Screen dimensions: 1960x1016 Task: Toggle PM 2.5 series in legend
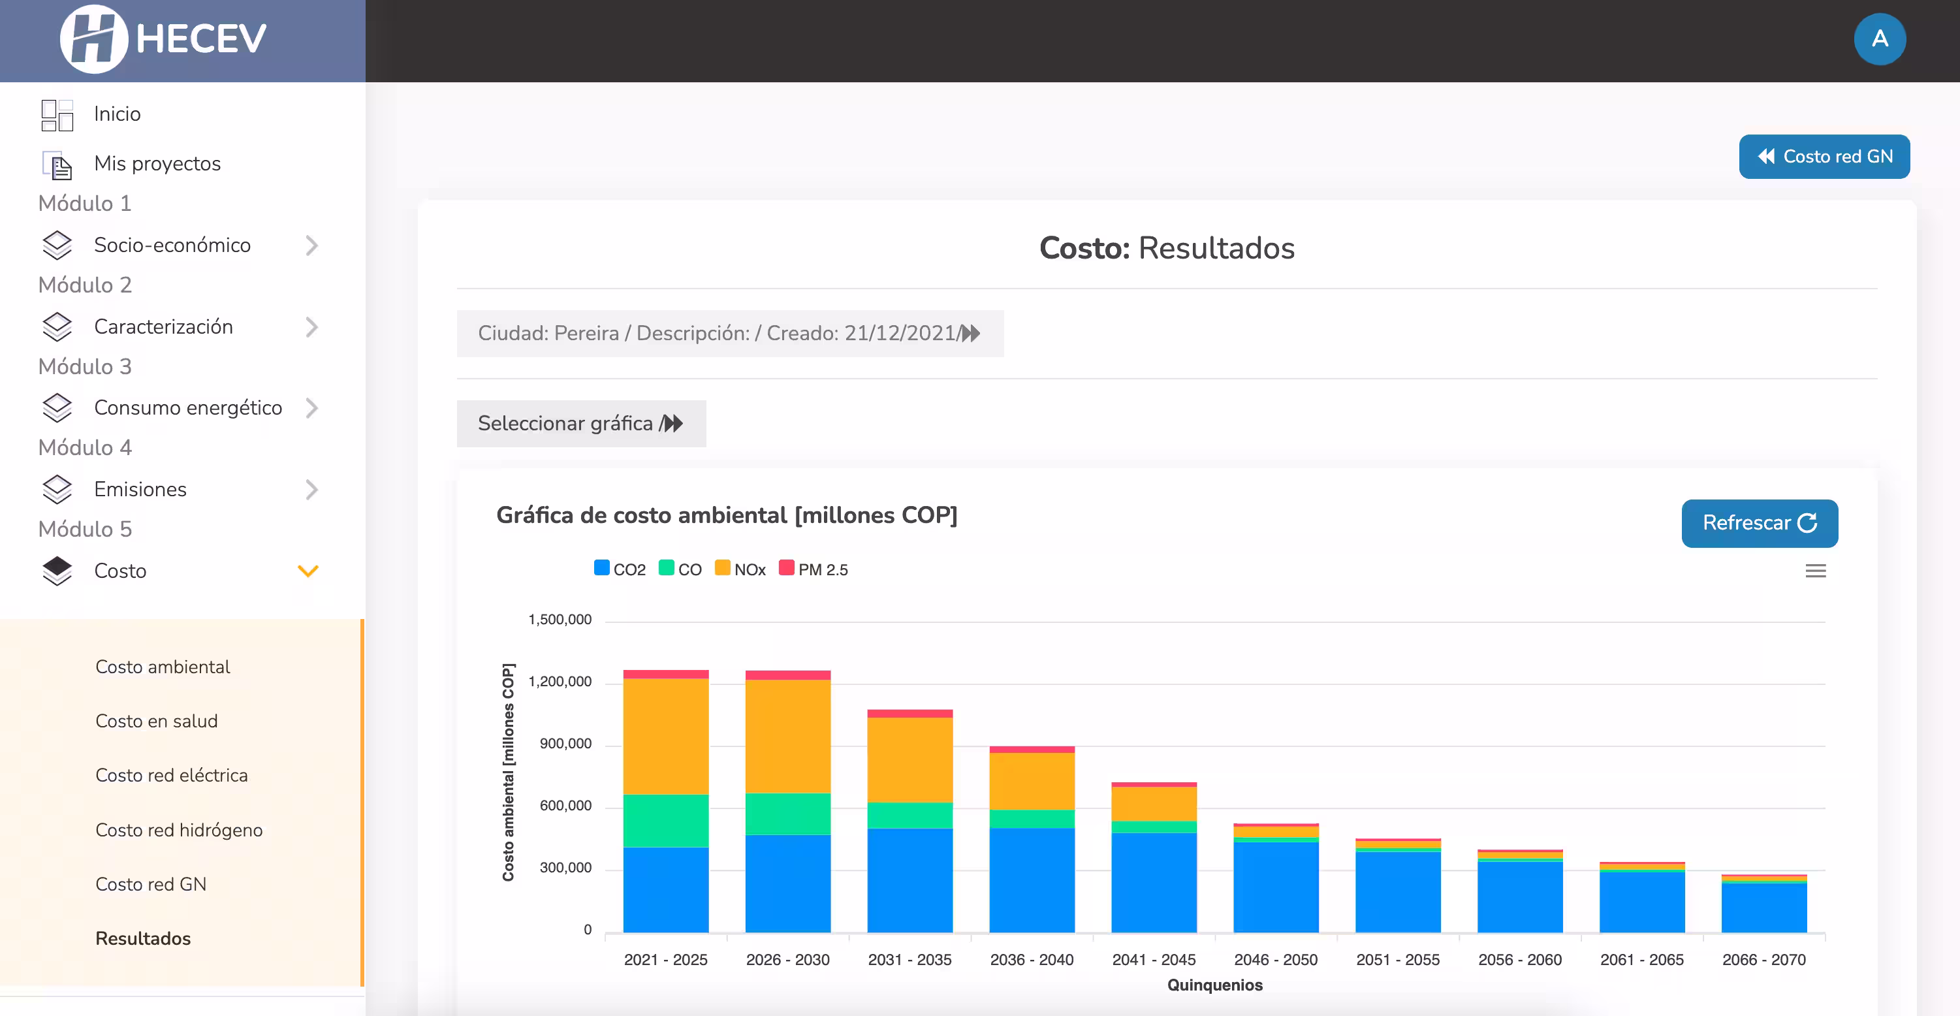click(814, 569)
